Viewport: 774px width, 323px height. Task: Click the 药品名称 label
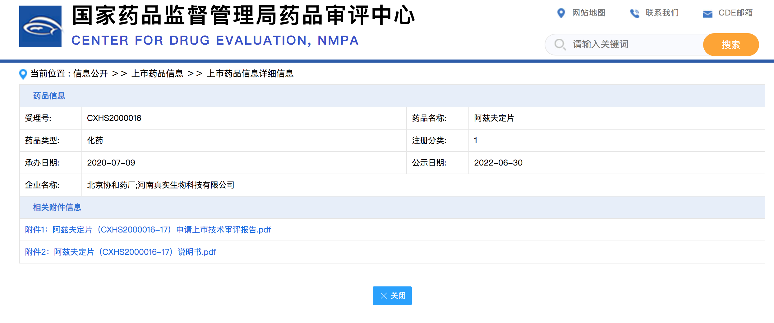pyautogui.click(x=429, y=118)
